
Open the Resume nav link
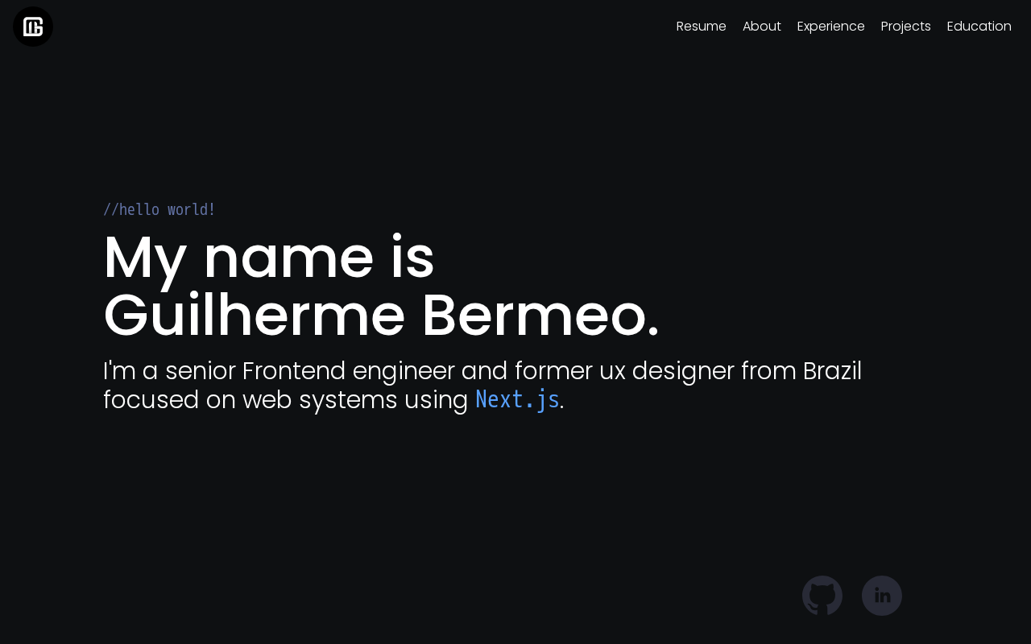702,27
